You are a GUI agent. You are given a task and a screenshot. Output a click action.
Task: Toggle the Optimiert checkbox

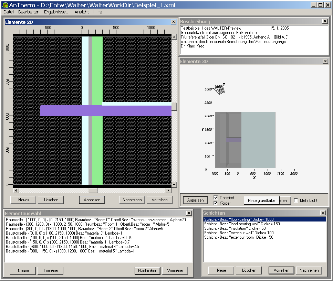(216, 198)
